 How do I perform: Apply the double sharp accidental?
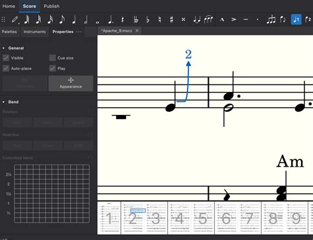pyautogui.click(x=183, y=20)
